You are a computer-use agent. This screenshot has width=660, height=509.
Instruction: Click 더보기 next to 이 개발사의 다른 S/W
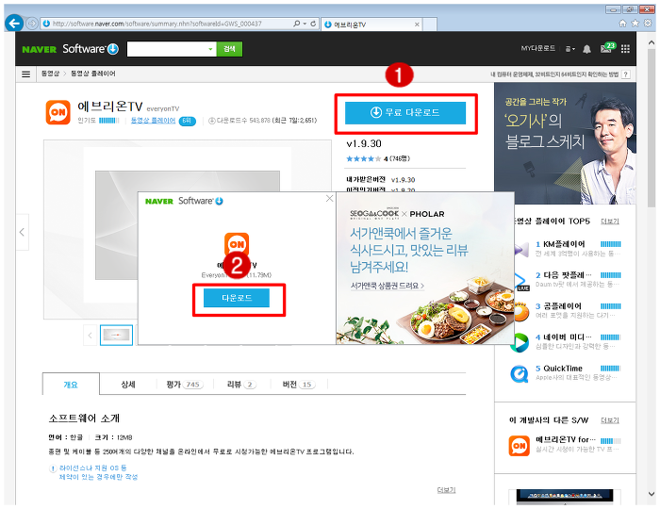click(609, 420)
